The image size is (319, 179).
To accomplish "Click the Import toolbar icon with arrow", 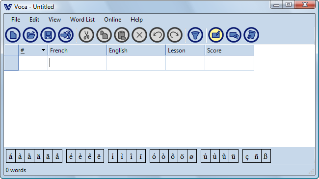I will (66, 35).
